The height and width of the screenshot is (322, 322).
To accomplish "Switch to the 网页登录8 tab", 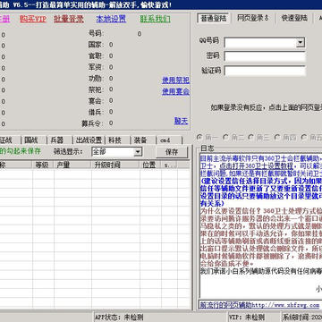I will pos(253,18).
